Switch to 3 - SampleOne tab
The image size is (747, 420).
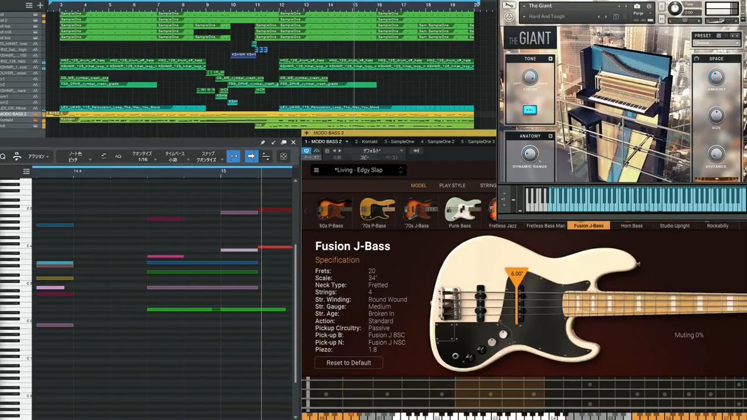(x=399, y=142)
